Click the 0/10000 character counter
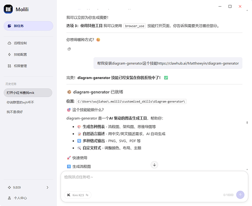 point(228,195)
